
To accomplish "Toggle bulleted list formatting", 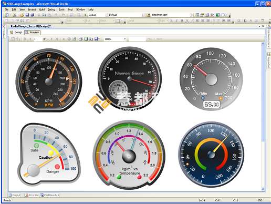I will pos(218,21).
